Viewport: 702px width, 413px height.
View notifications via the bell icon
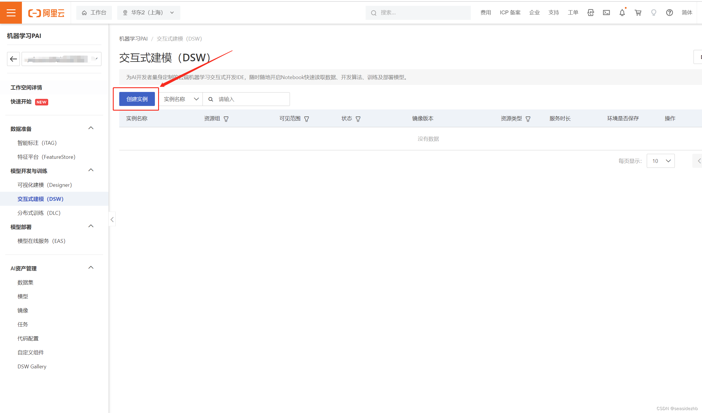(x=622, y=13)
